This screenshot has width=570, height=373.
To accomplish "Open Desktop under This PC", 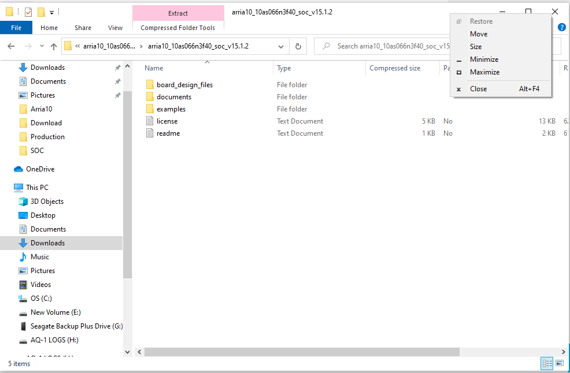I will pos(43,215).
